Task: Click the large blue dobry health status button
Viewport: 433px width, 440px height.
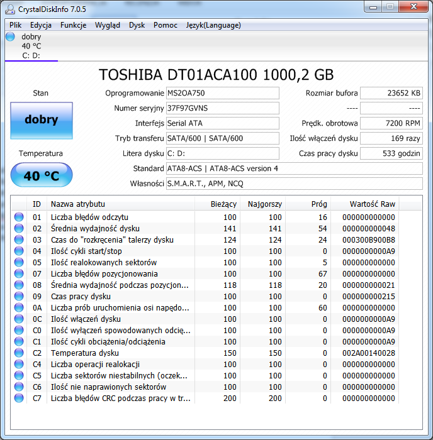Action: coord(42,121)
